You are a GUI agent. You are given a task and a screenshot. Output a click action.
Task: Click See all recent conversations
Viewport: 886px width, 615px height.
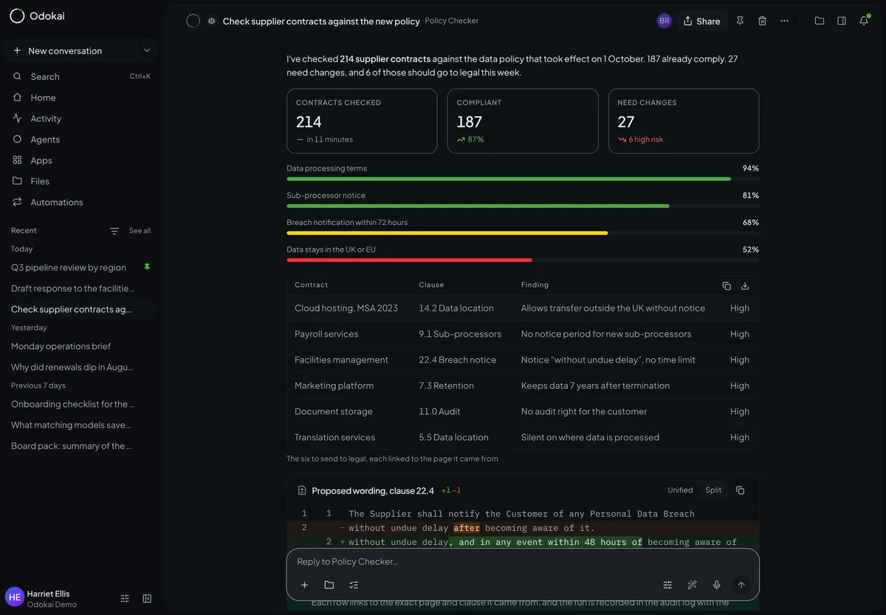click(140, 231)
